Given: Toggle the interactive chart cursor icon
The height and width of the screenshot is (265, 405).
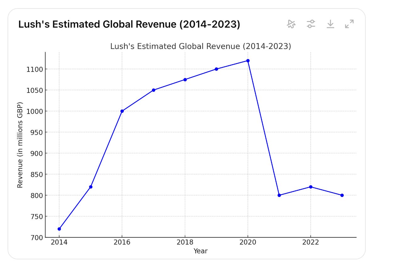Looking at the screenshot, I should pos(291,24).
